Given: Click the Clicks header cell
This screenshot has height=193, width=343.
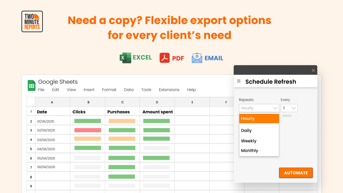Looking at the screenshot, I should tap(87, 112).
